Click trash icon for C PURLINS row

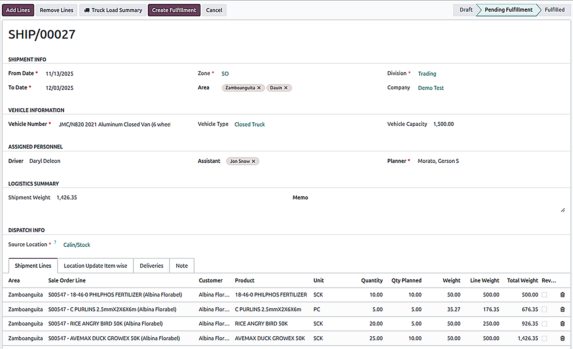562,309
